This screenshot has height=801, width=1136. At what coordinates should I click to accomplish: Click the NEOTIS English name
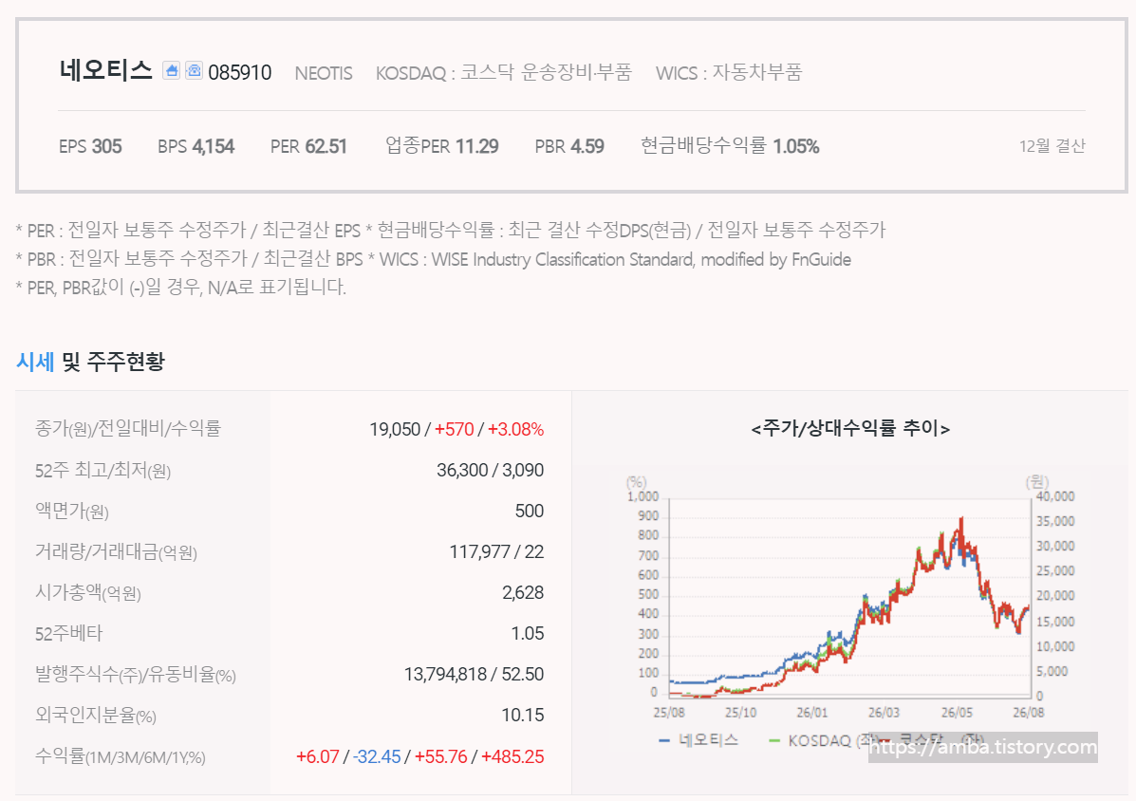tap(323, 73)
